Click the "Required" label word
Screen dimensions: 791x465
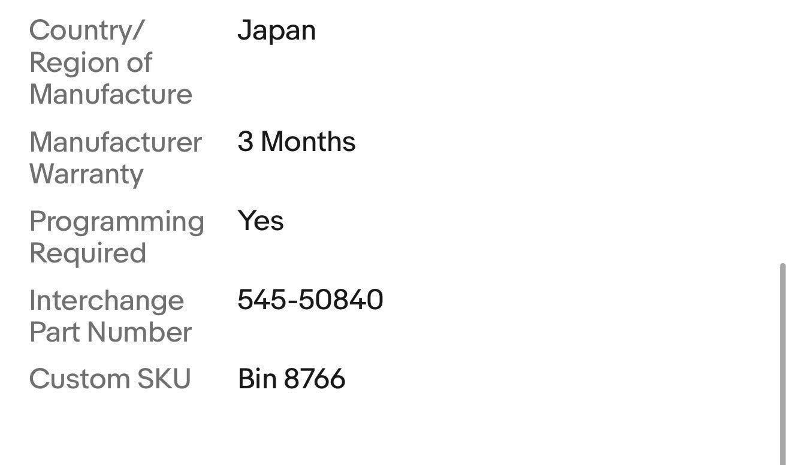[87, 253]
